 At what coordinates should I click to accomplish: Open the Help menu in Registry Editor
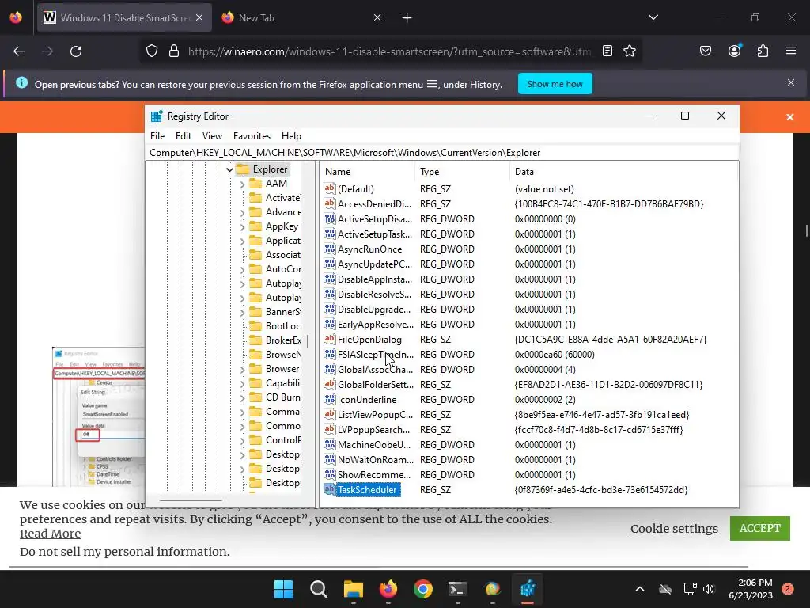point(291,136)
